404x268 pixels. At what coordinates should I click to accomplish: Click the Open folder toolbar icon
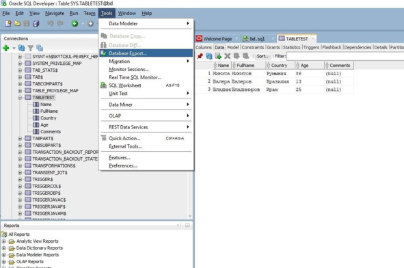tap(17, 23)
